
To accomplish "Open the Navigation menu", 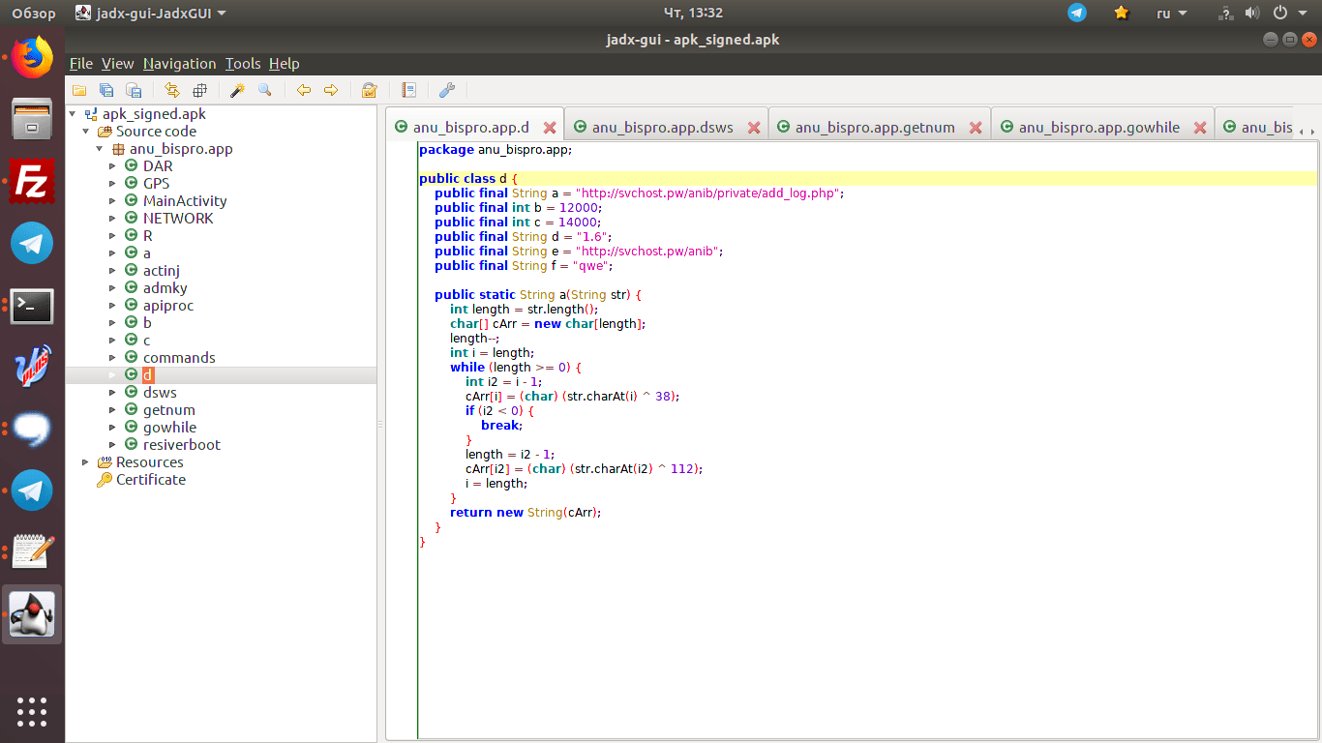I will (179, 64).
